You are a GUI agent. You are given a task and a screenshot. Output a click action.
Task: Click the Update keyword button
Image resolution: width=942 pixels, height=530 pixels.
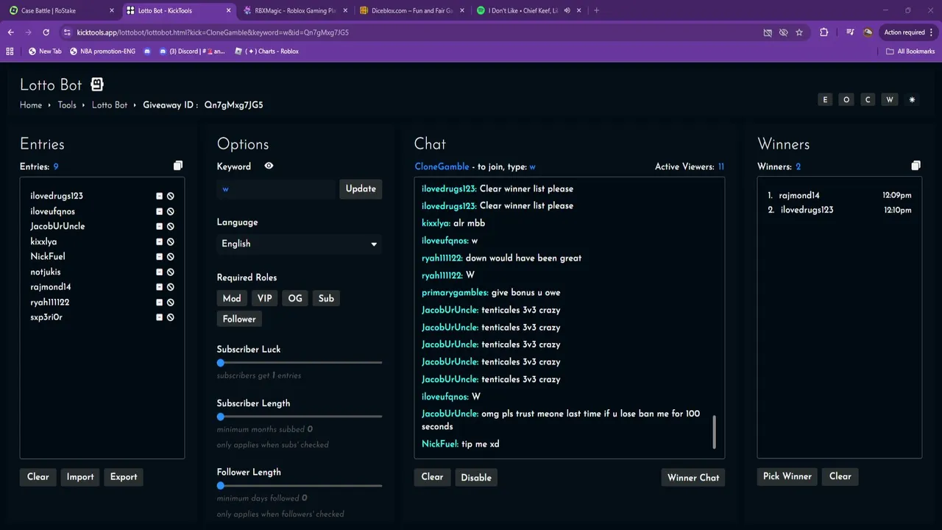[x=361, y=188]
